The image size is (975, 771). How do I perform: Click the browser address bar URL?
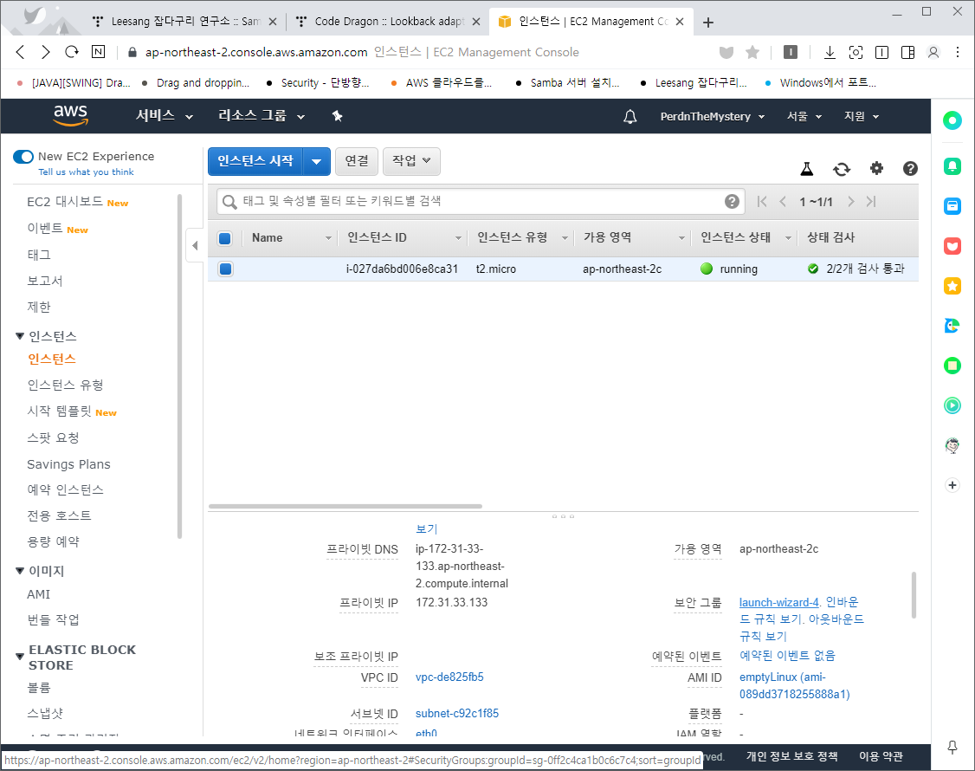[x=256, y=52]
